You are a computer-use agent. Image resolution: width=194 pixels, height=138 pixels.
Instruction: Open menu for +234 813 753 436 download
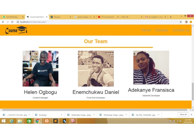click(29, 115)
